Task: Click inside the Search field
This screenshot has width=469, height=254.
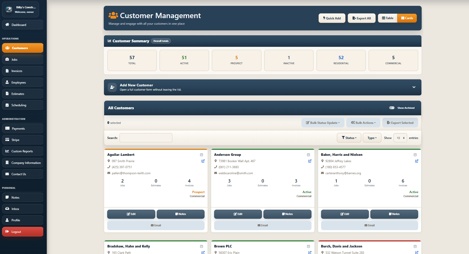Action: click(x=146, y=138)
